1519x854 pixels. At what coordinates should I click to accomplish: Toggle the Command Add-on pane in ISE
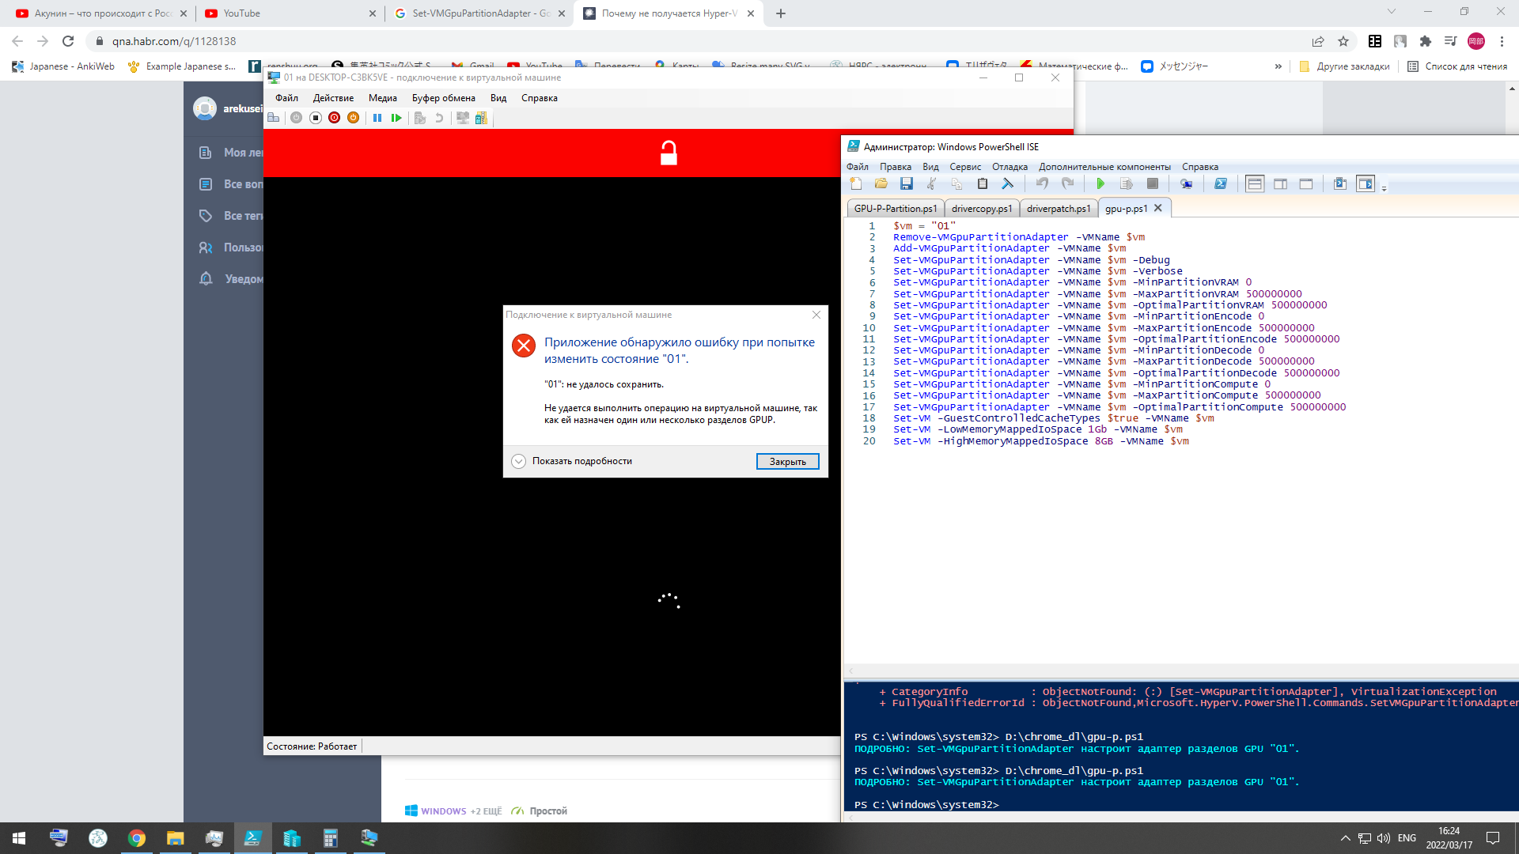click(x=1366, y=183)
